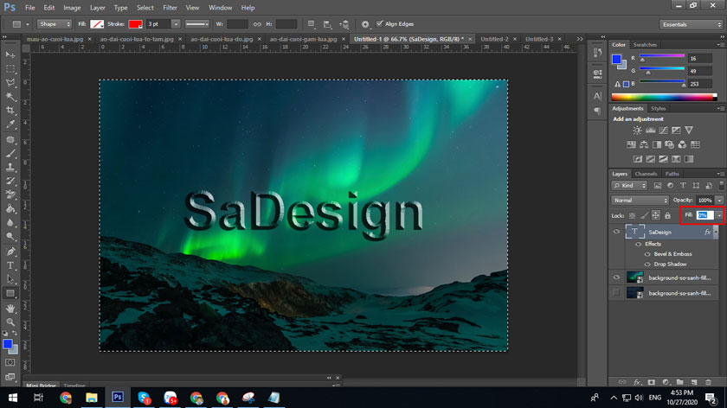
Task: Click the Photoshop taskbar icon
Action: point(118,398)
